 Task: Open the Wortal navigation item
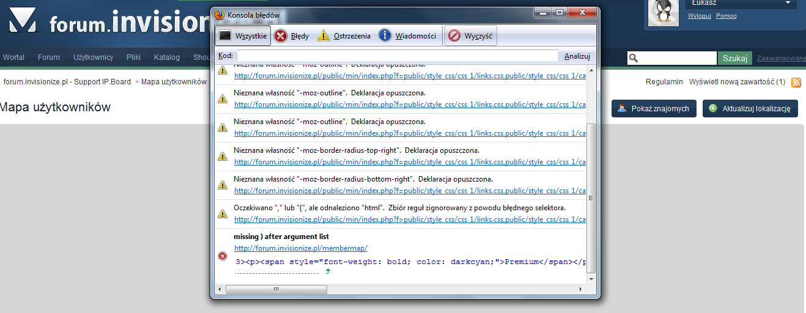click(14, 57)
